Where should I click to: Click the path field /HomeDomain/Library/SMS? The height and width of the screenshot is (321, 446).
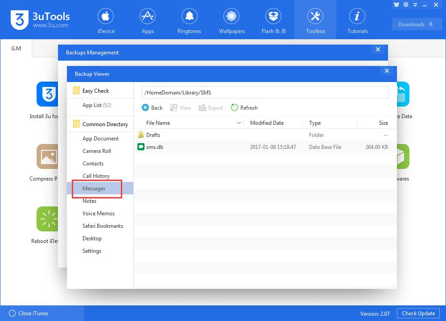click(265, 92)
